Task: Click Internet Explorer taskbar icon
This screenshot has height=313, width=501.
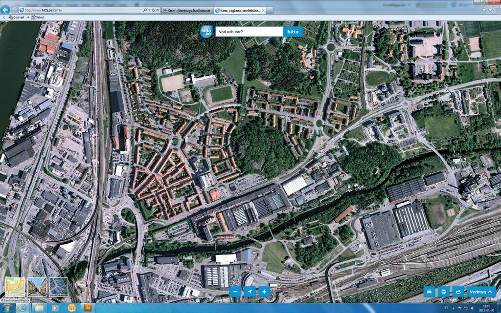Action: click(23, 308)
